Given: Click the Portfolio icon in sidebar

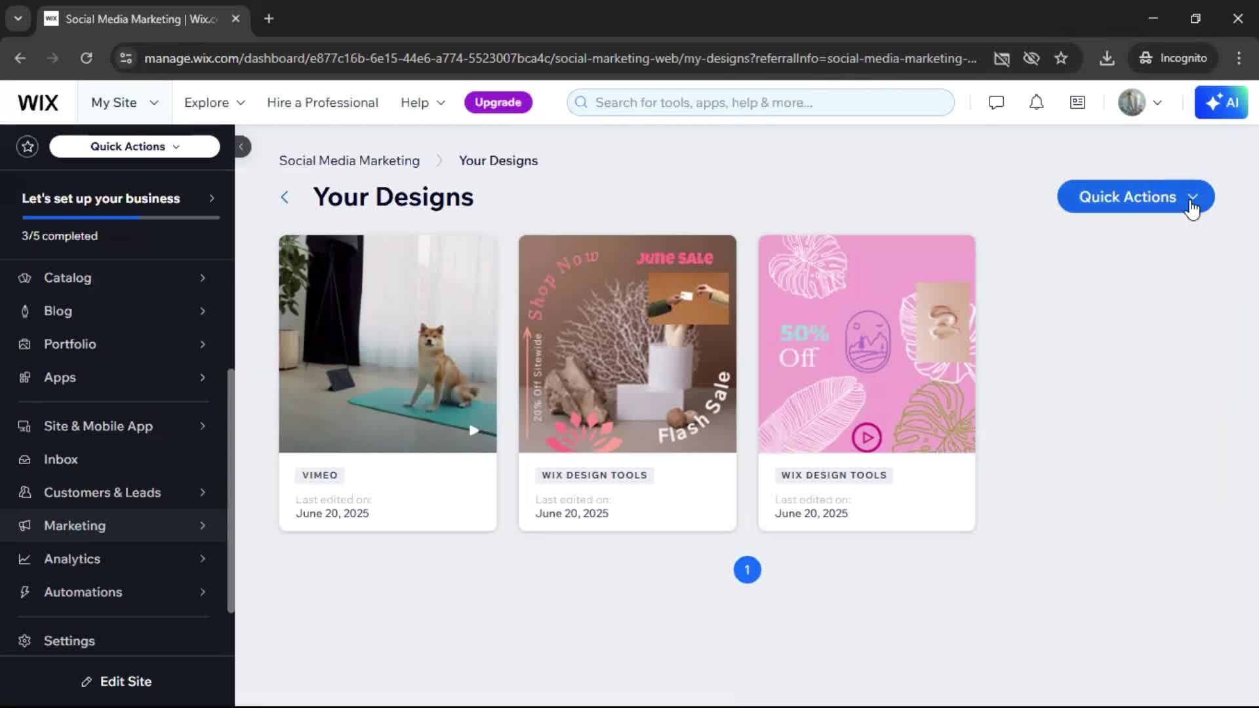Looking at the screenshot, I should point(25,344).
